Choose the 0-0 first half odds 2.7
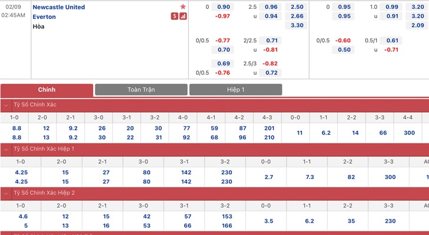 click(268, 177)
